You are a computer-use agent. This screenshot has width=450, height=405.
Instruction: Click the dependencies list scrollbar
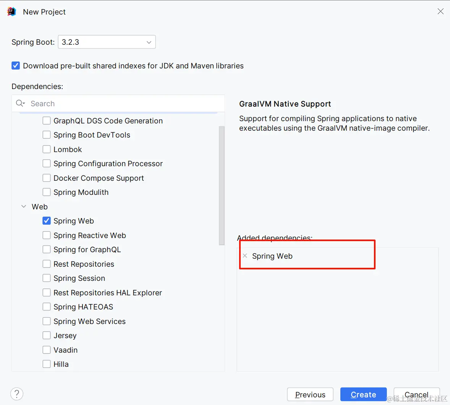(x=222, y=185)
